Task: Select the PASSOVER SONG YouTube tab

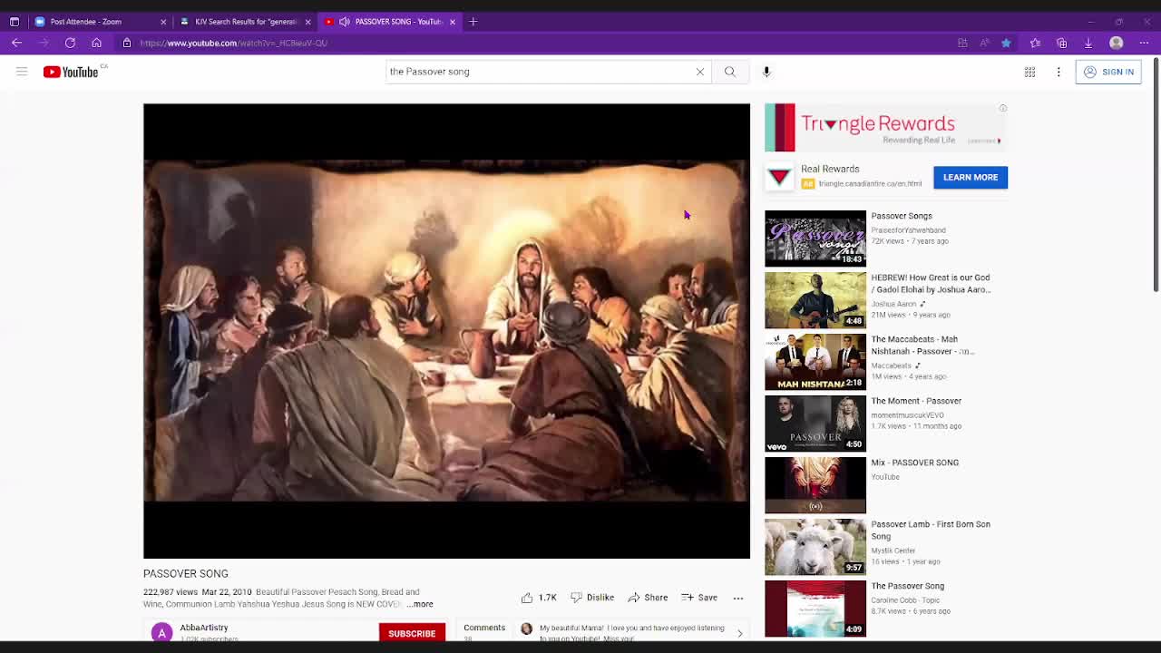Action: [390, 21]
